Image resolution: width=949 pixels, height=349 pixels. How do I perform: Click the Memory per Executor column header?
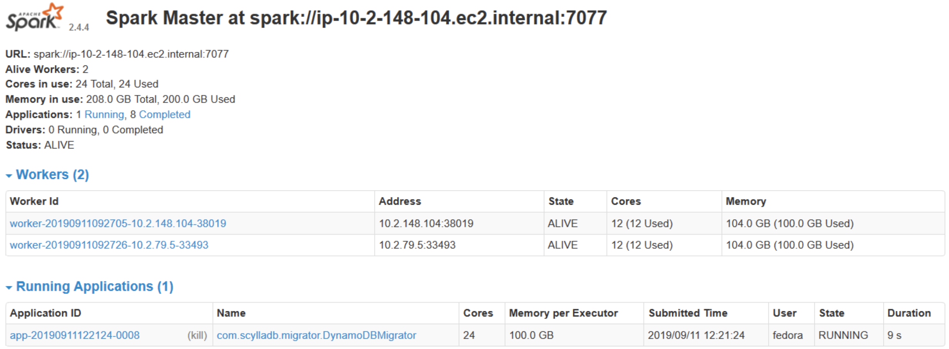564,313
